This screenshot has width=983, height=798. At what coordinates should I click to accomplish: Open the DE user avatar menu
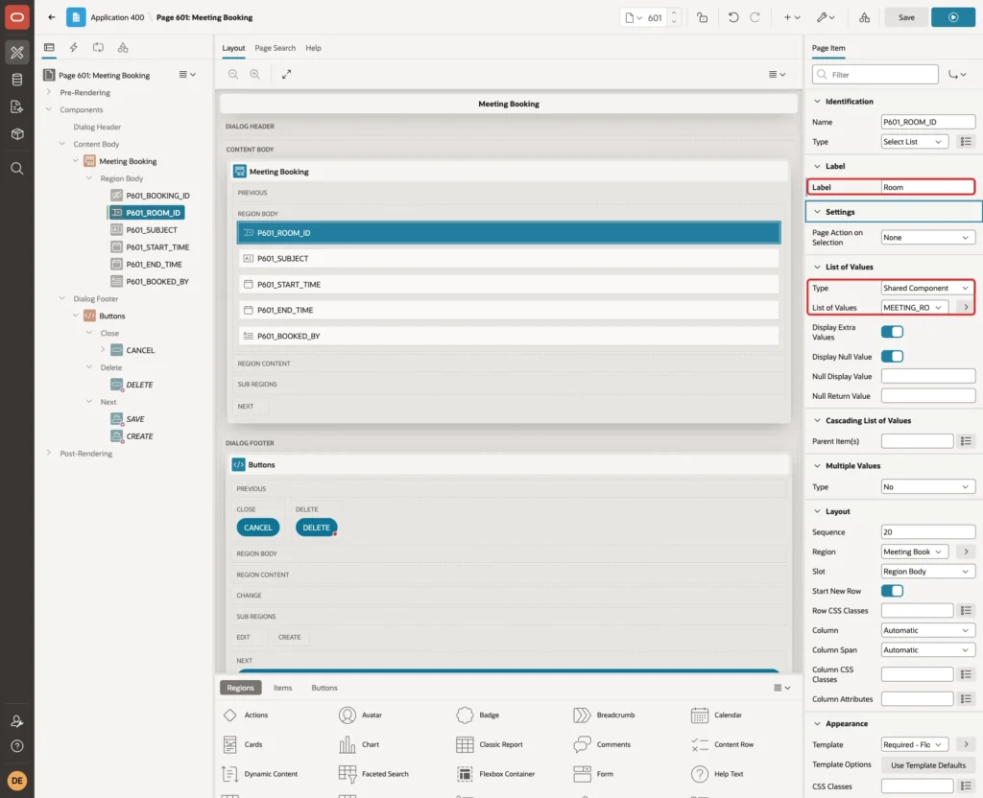click(17, 781)
